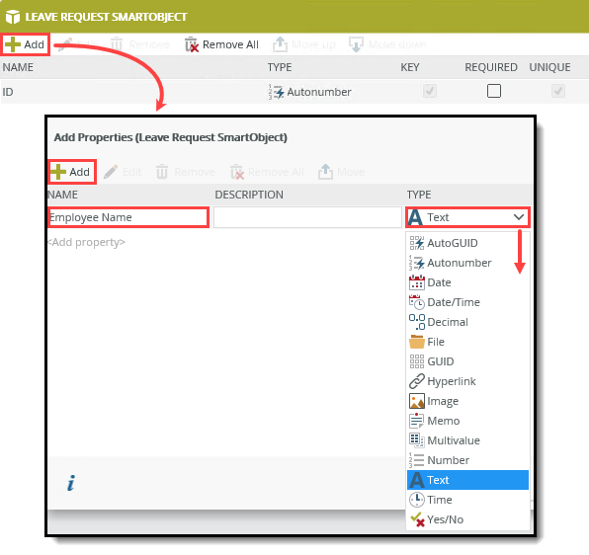This screenshot has width=589, height=555.
Task: Open the Text type dropdown
Action: pos(467,217)
